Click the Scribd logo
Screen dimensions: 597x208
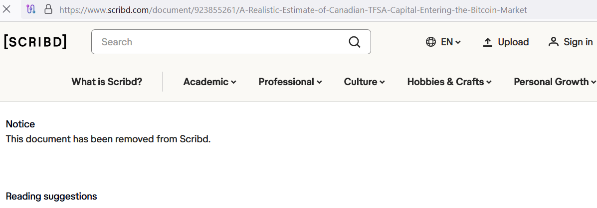[x=35, y=42]
